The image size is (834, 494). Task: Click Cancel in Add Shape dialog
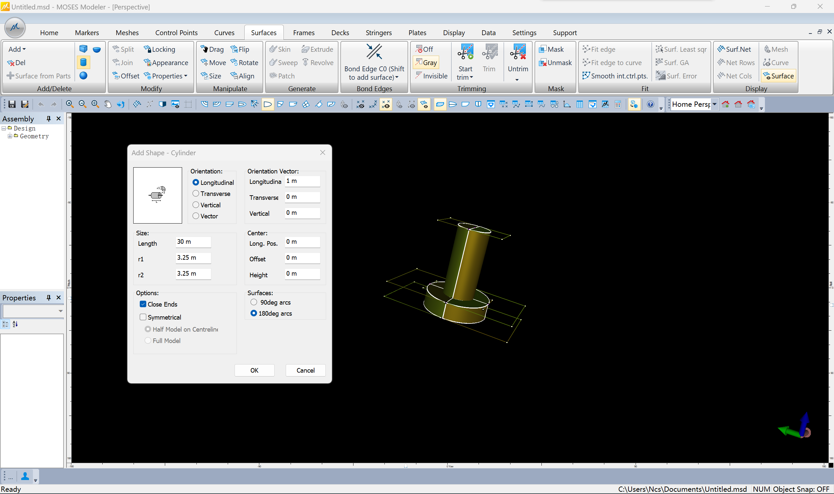[305, 370]
